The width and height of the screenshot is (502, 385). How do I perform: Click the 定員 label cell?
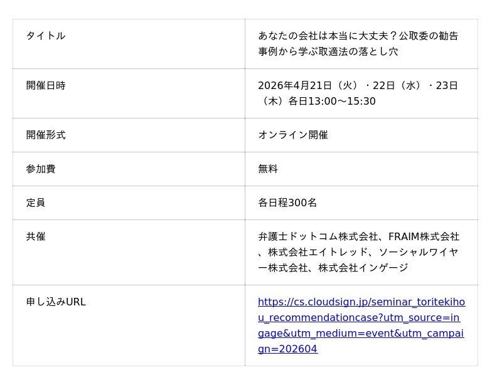(36, 203)
